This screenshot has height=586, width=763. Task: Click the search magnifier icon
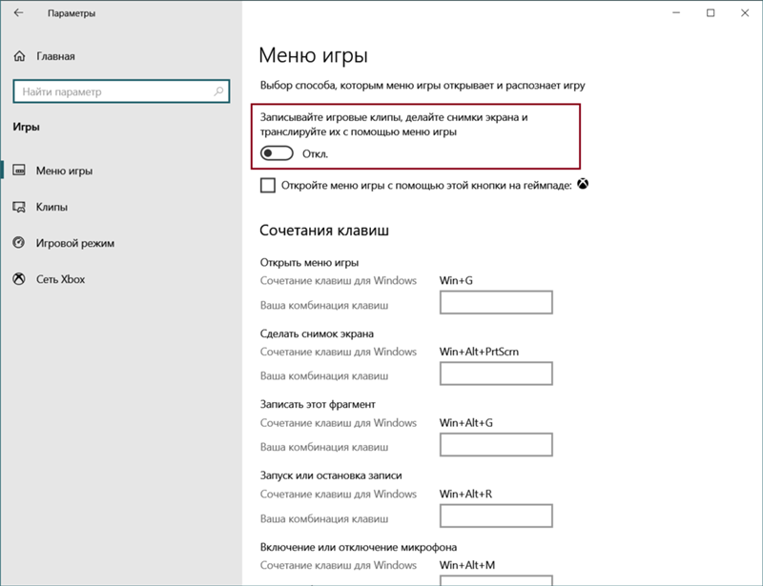point(218,91)
